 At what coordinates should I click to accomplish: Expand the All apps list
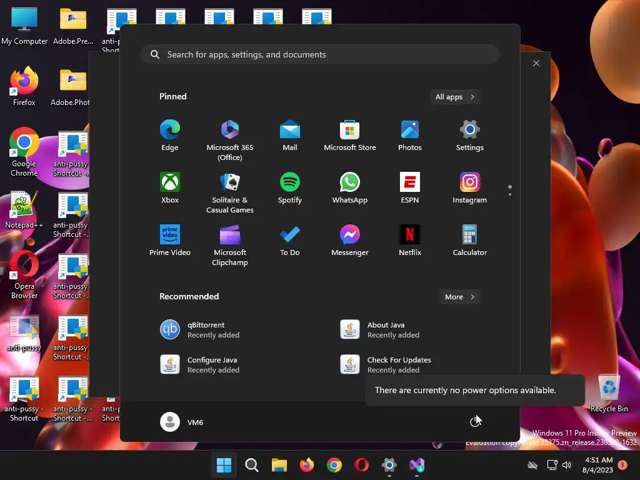click(455, 97)
